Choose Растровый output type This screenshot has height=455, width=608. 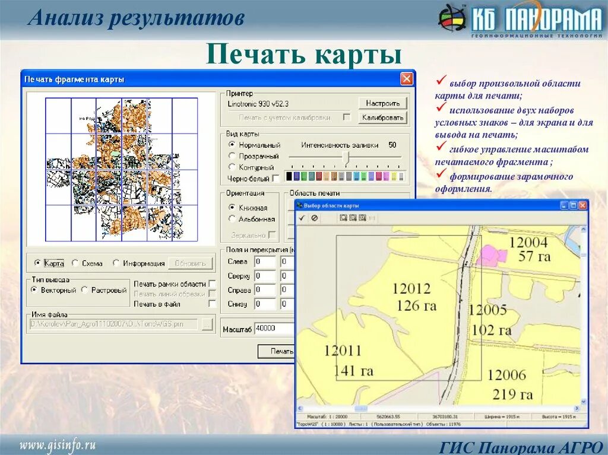[x=84, y=290]
